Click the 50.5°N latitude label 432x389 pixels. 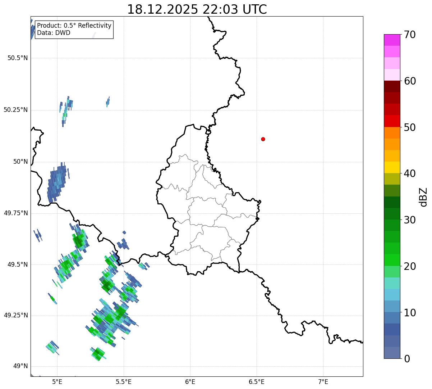pos(18,58)
